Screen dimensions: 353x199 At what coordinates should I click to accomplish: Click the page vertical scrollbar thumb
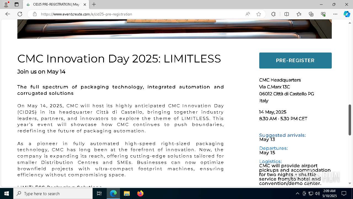350,120
